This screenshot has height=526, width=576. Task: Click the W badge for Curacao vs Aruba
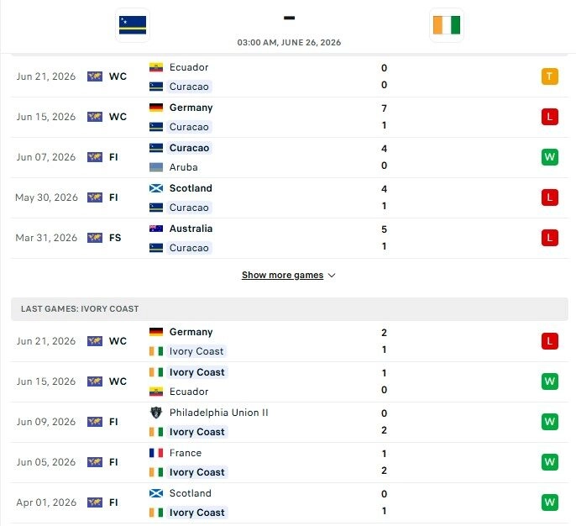(x=549, y=157)
